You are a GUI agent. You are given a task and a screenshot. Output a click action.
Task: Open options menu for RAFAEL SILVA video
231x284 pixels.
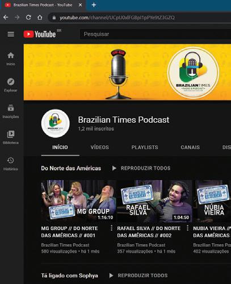pyautogui.click(x=187, y=228)
